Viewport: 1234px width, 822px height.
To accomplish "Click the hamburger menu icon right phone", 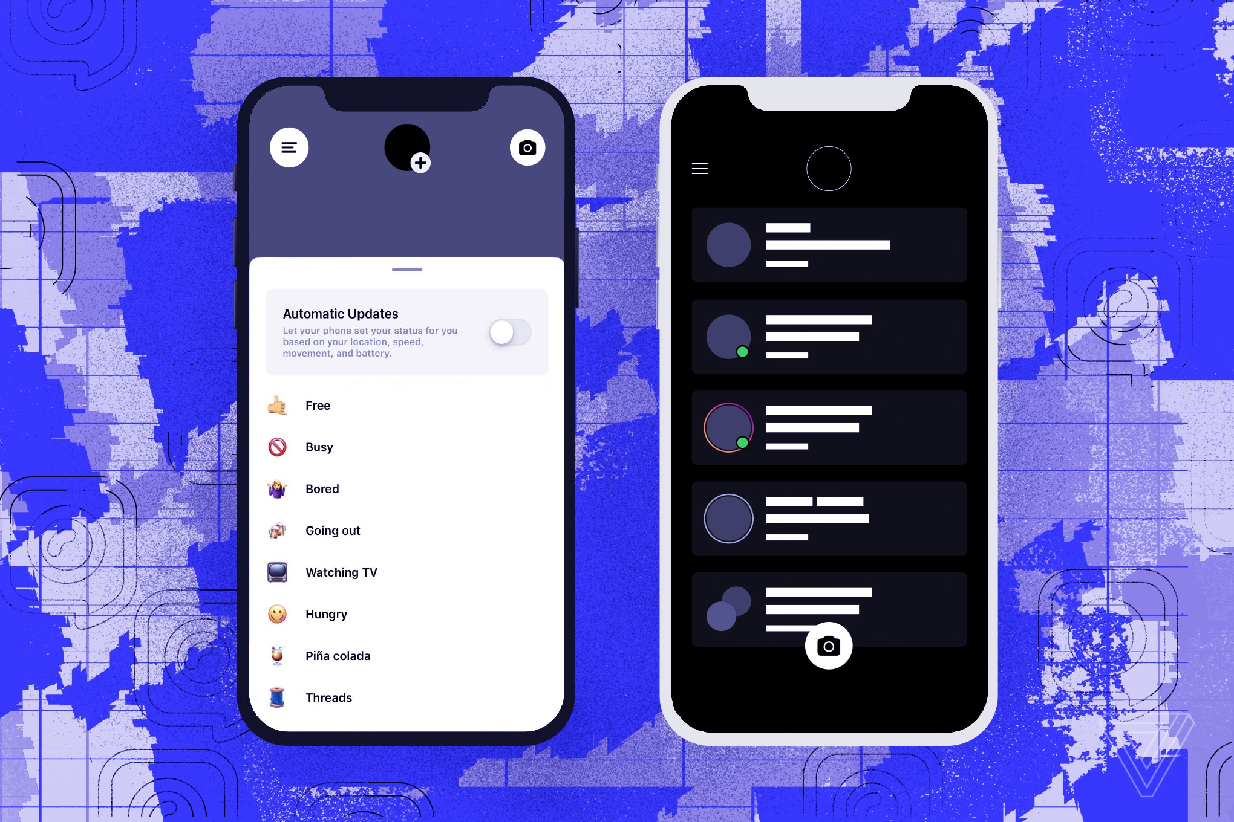I will tap(700, 167).
